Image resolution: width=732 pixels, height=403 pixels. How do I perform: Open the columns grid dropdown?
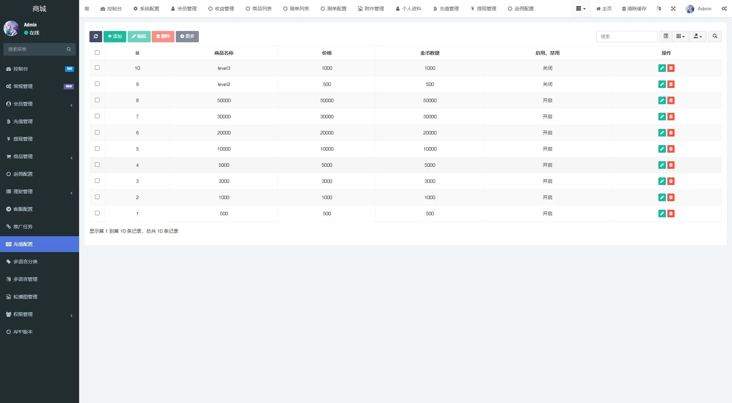[680, 36]
